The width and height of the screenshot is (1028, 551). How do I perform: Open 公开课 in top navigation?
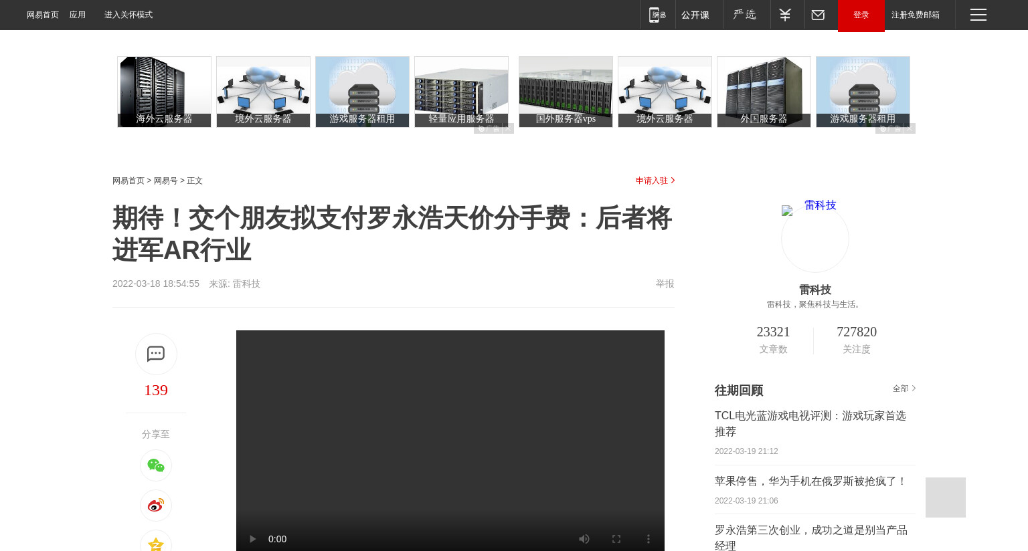[695, 15]
